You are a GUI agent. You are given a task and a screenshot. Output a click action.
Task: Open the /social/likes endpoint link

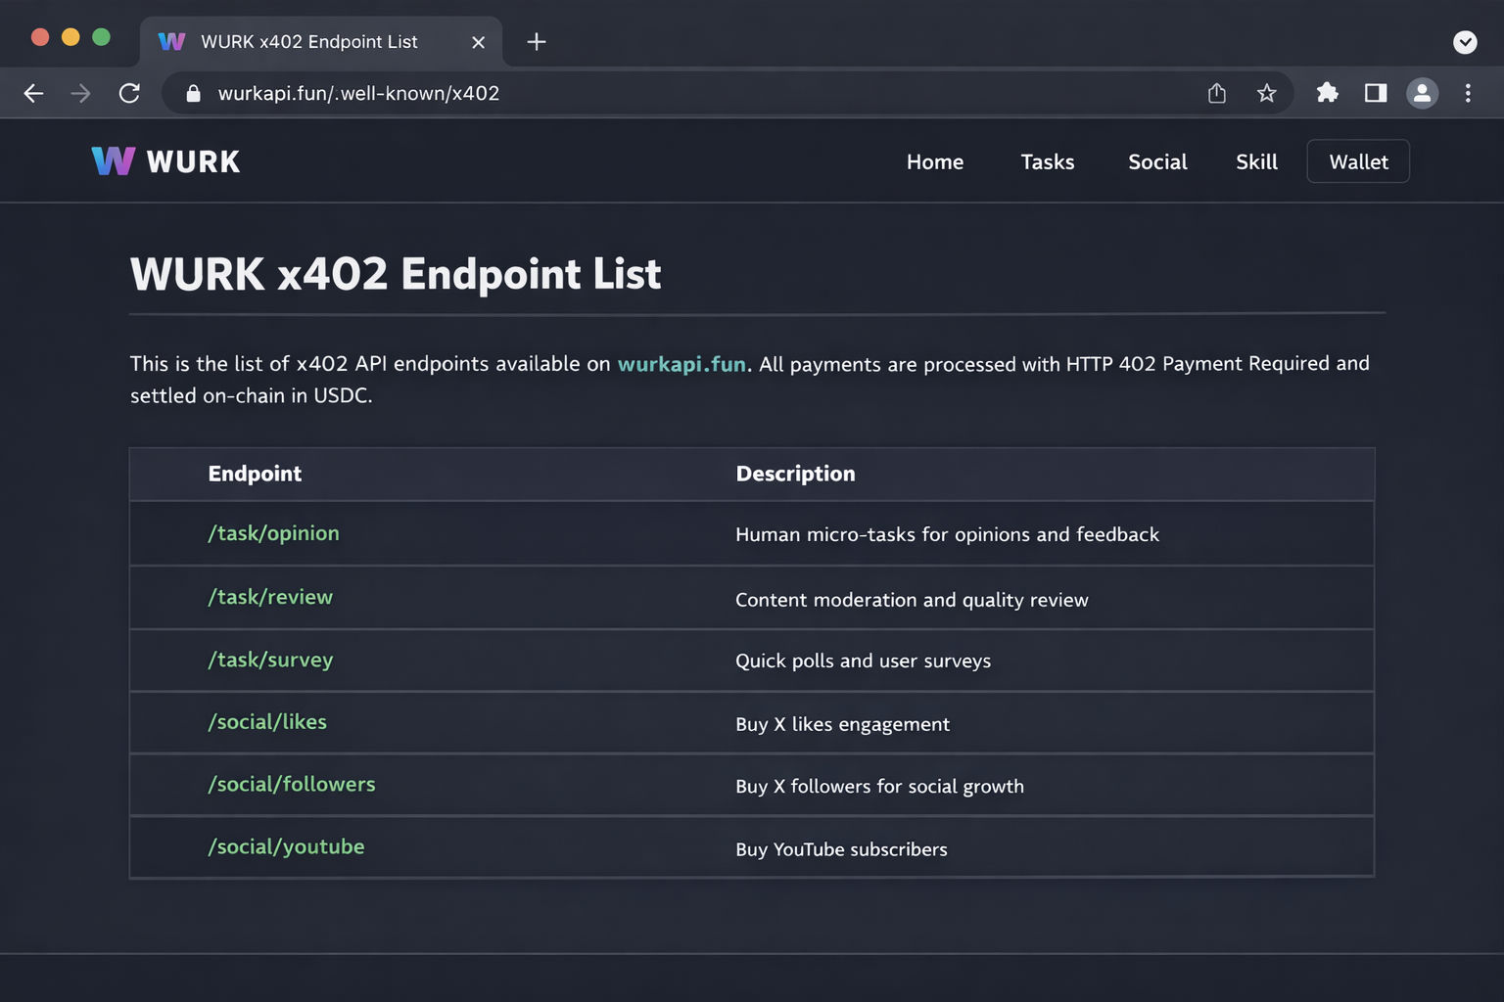[x=267, y=722]
